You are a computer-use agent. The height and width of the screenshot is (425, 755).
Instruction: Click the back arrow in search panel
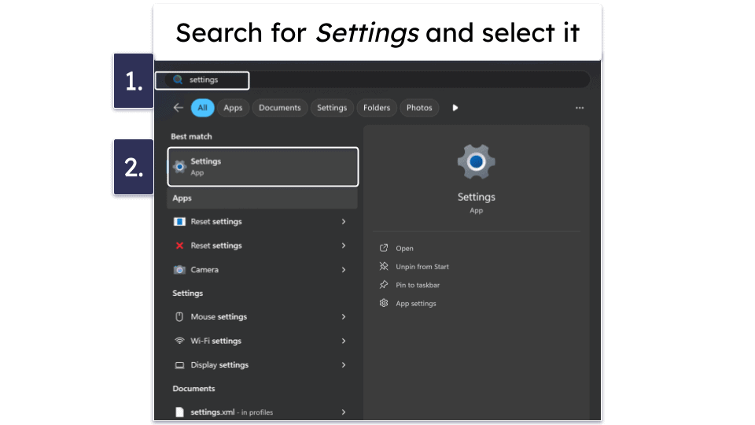(x=179, y=108)
